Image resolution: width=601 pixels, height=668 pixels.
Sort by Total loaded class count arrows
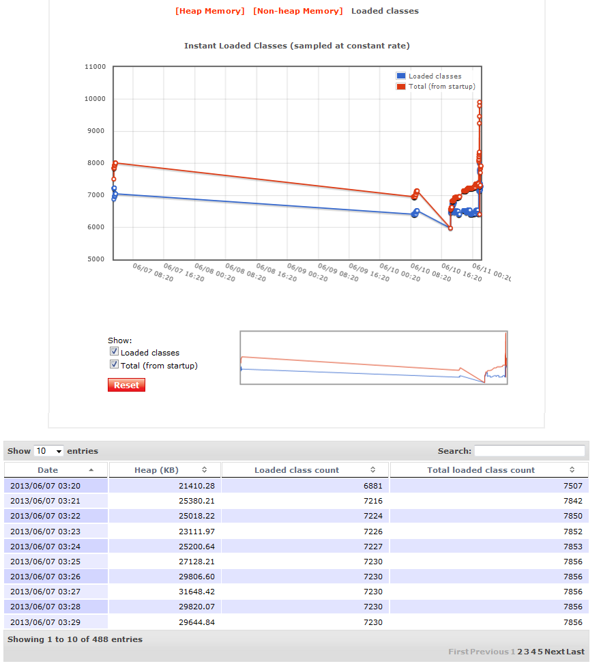click(572, 470)
